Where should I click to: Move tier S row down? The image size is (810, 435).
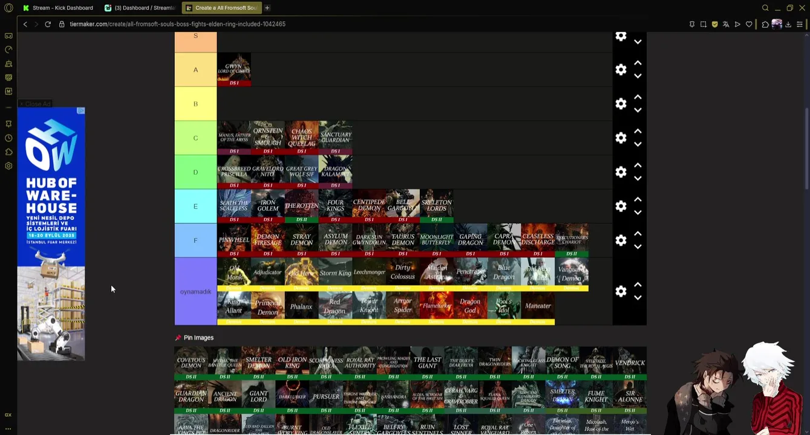pos(638,42)
